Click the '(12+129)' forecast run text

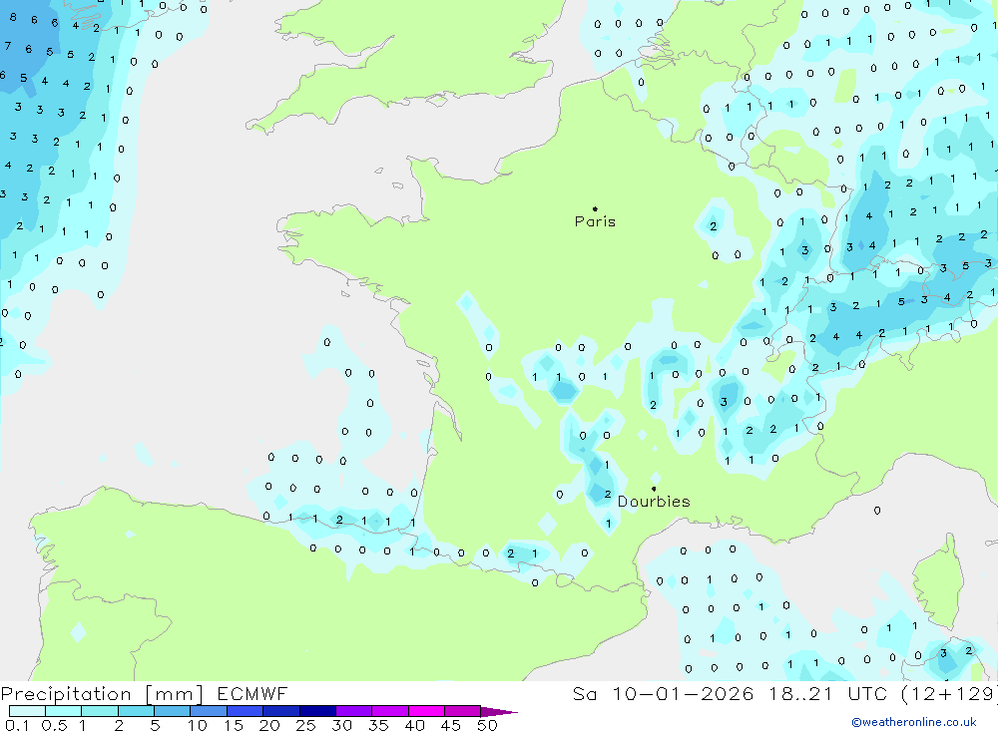pyautogui.click(x=949, y=694)
